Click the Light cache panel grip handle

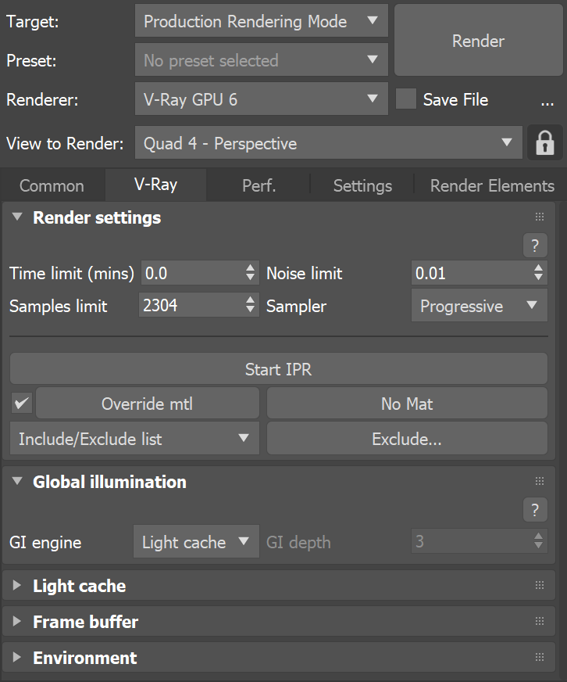tap(539, 585)
